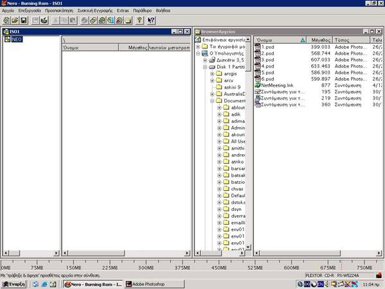Select the file 3.psd

[x=267, y=60]
